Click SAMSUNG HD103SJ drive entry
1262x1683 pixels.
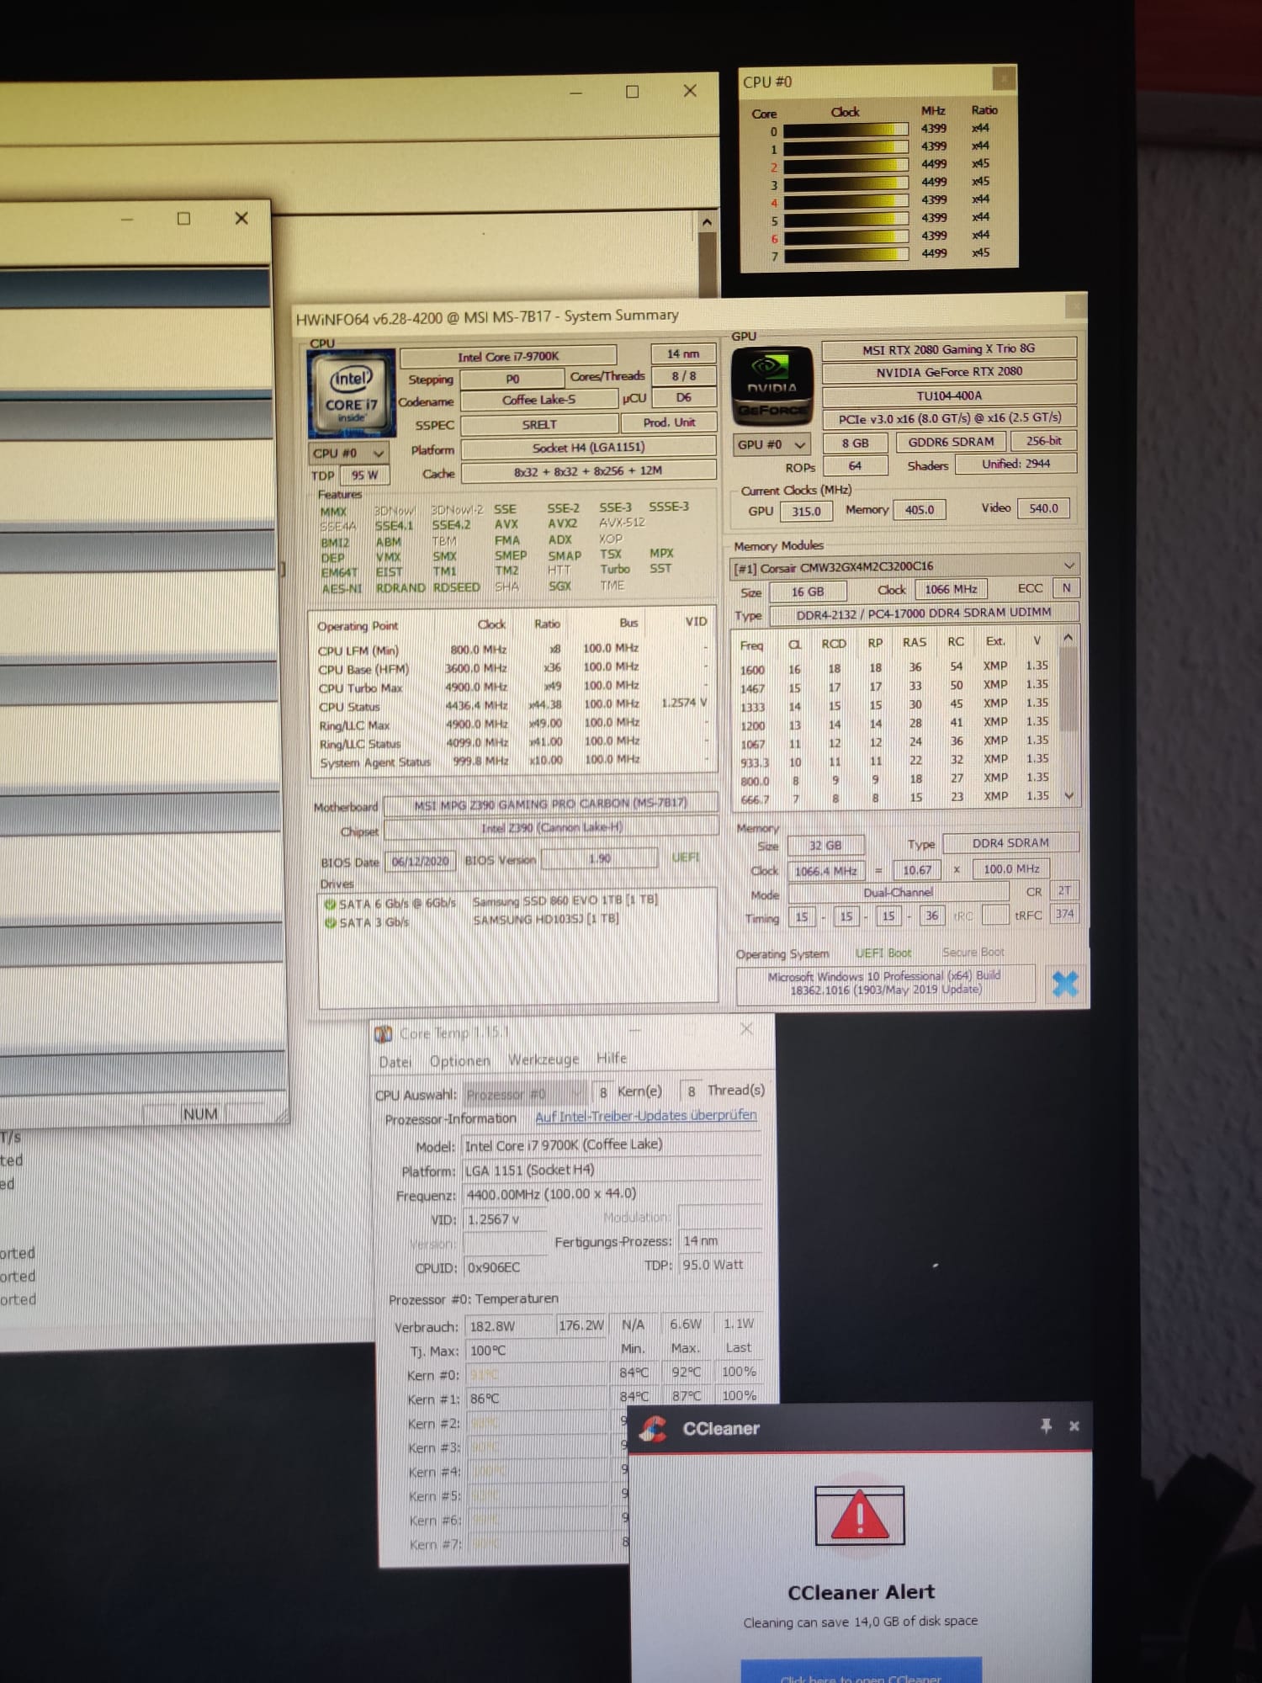click(x=546, y=919)
